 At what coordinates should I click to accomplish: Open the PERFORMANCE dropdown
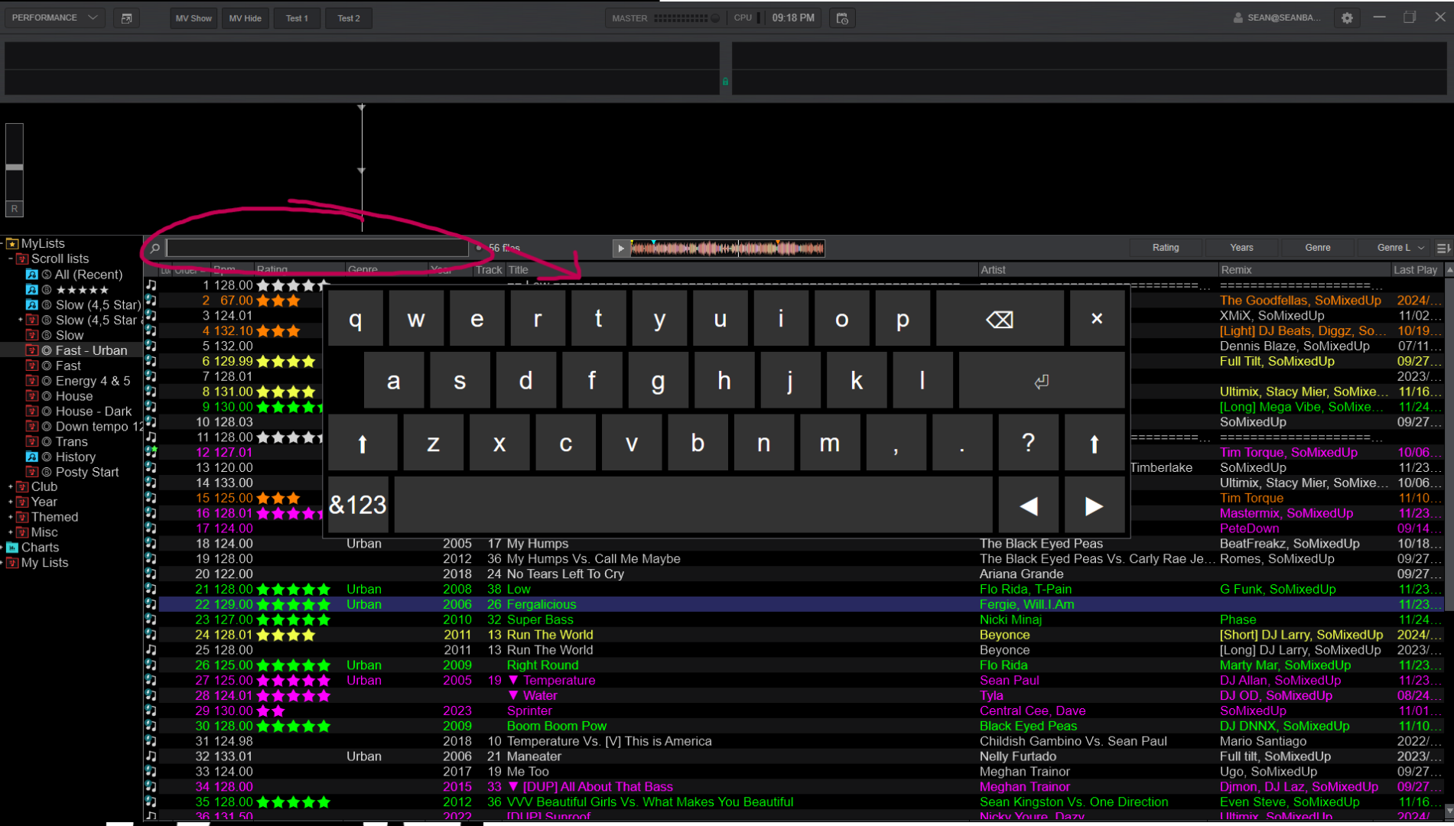[x=54, y=17]
